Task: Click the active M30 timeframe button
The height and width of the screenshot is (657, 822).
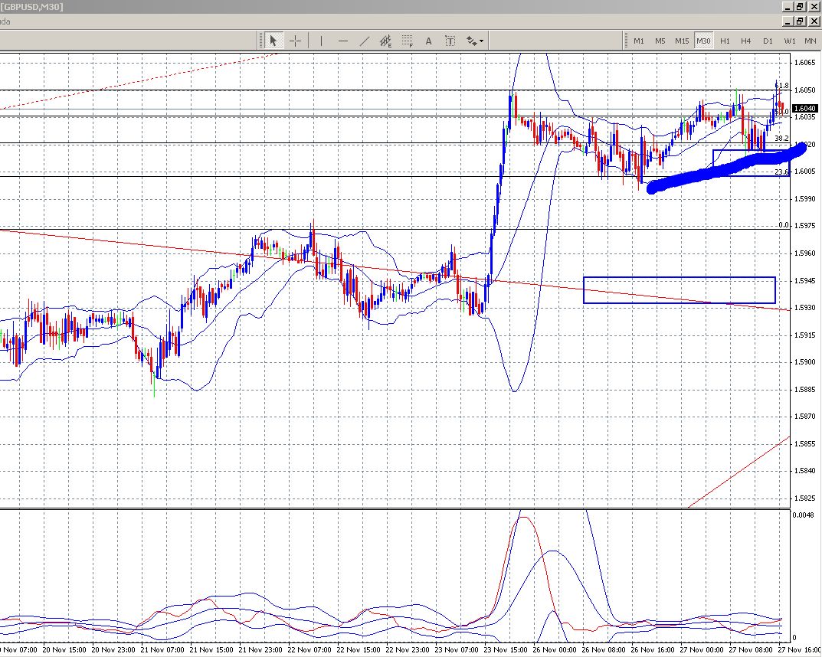Action: (x=703, y=41)
